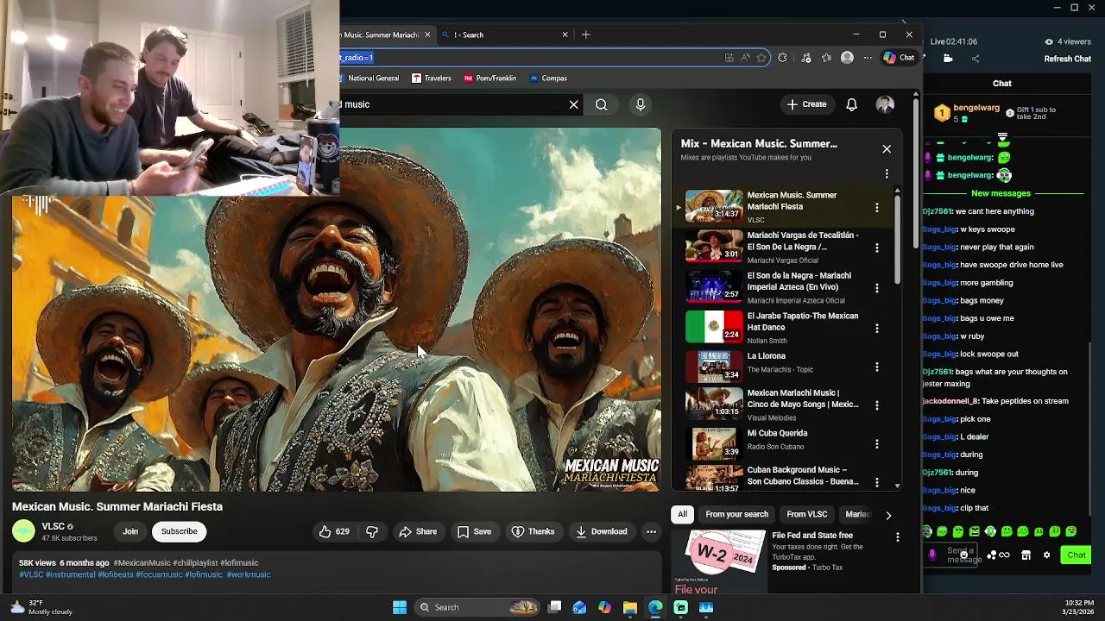This screenshot has height=621, width=1105.
Task: Select the From your search chip
Action: coord(736,514)
